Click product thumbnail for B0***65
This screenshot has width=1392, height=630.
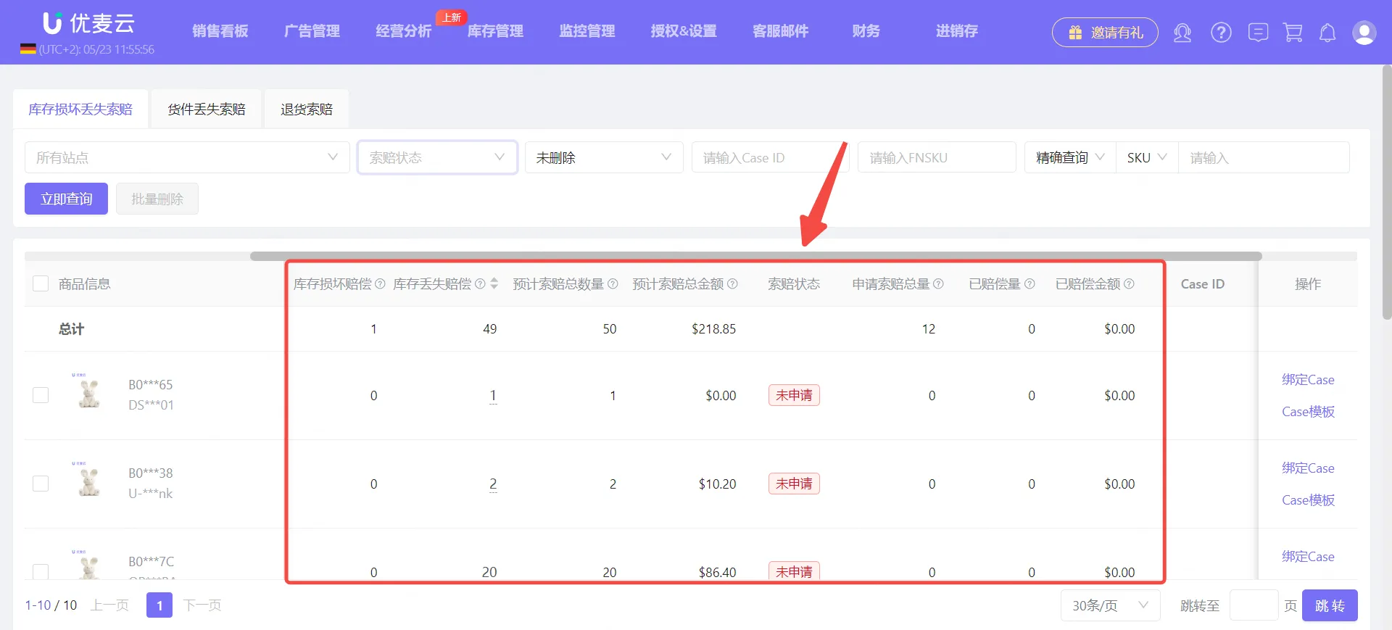coord(88,394)
